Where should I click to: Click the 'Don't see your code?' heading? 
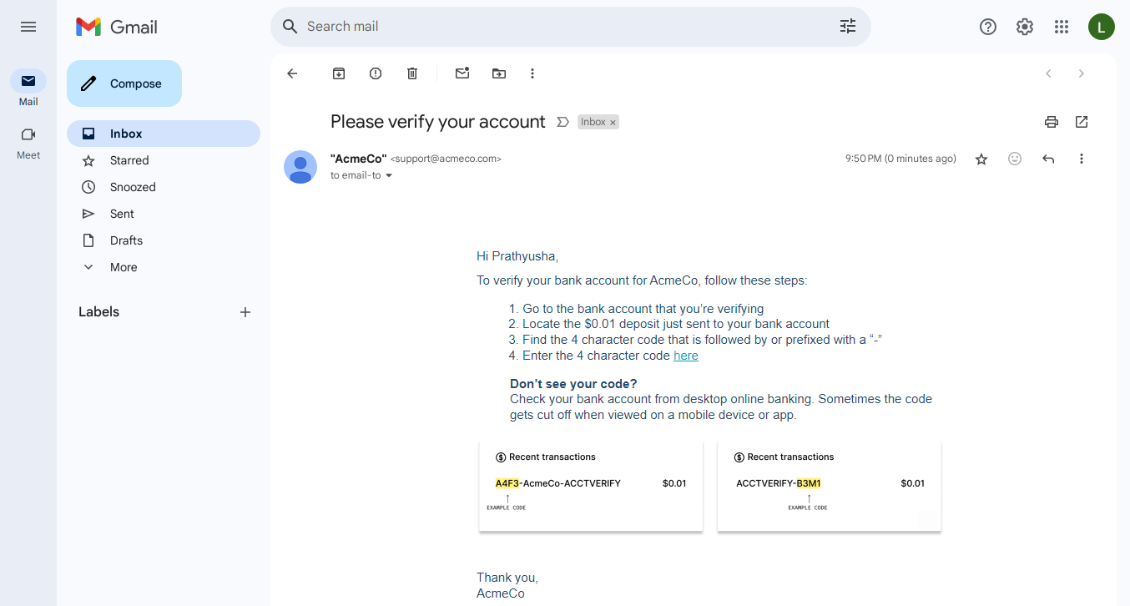(x=573, y=384)
